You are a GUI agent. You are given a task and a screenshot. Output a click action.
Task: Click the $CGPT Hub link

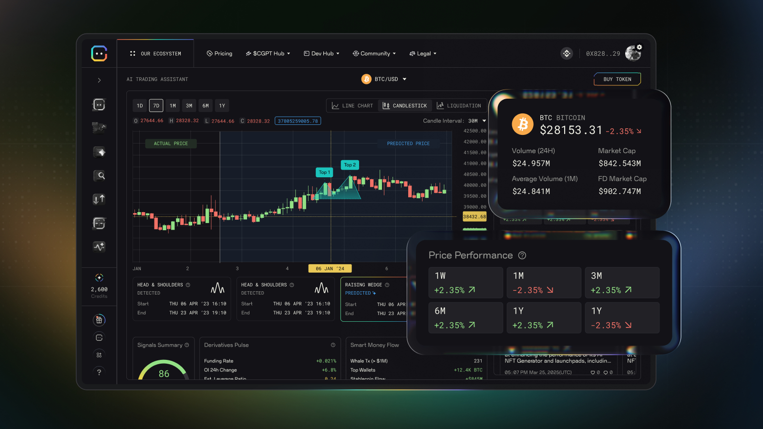tap(268, 53)
